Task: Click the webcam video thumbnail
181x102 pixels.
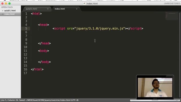Action: (x=155, y=87)
